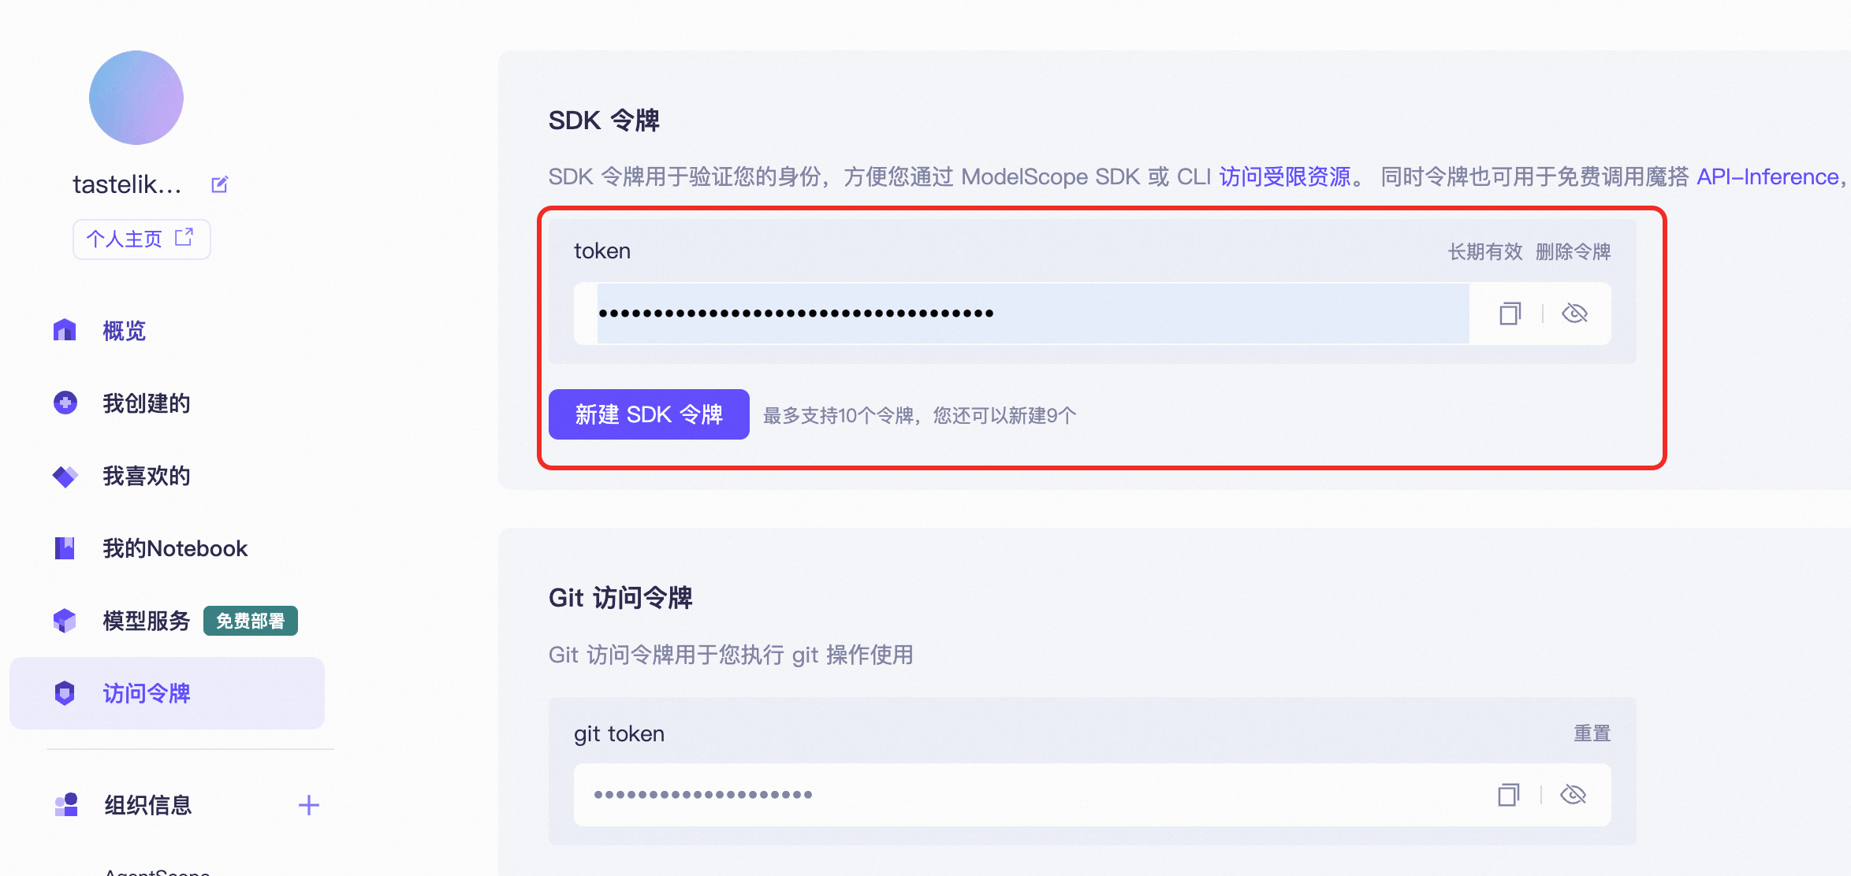Reset the git token with 重置
Screen dimensions: 1851x876
coord(1592,733)
